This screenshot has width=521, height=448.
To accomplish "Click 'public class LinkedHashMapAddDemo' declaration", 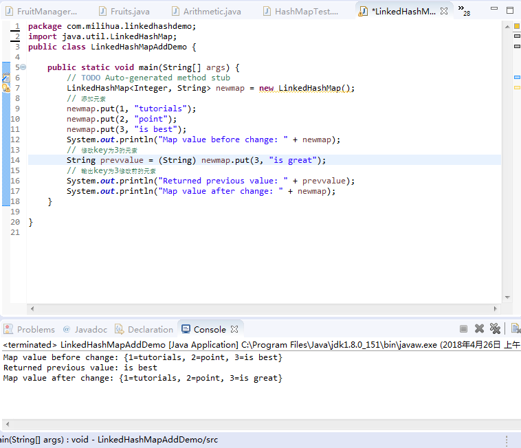I will click(112, 47).
